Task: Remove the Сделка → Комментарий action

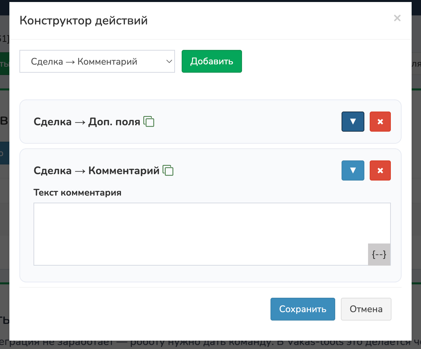Action: 380,170
